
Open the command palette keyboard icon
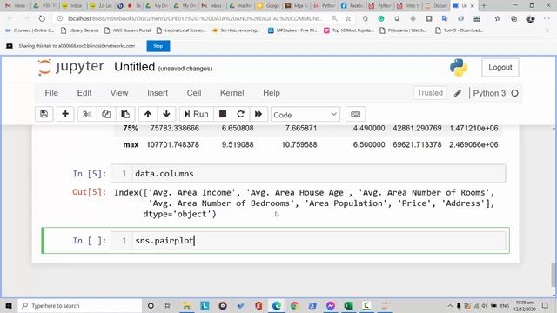[356, 114]
